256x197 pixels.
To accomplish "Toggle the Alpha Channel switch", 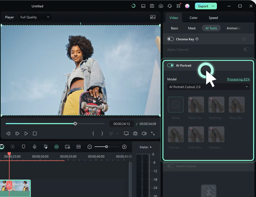I will tap(246, 49).
